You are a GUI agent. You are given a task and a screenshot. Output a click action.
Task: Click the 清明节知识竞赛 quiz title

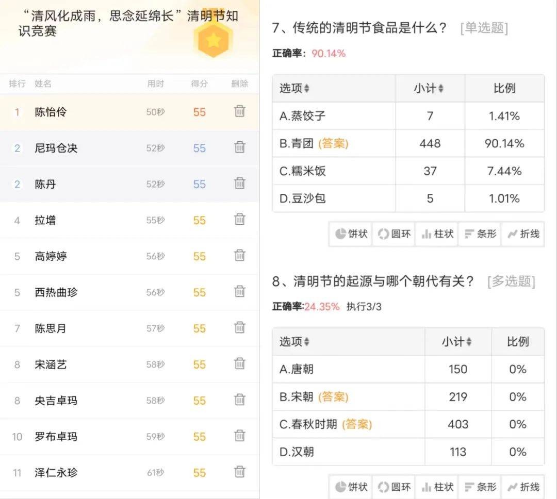(x=128, y=23)
